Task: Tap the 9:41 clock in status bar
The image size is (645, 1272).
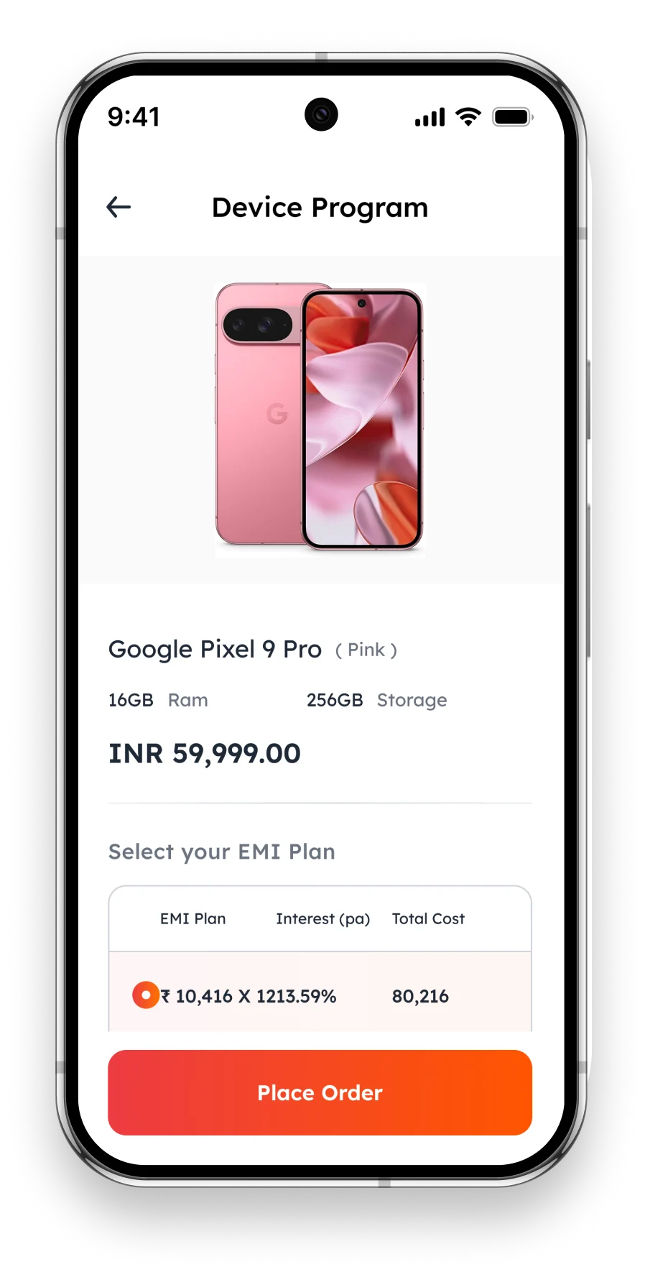Action: 134,117
